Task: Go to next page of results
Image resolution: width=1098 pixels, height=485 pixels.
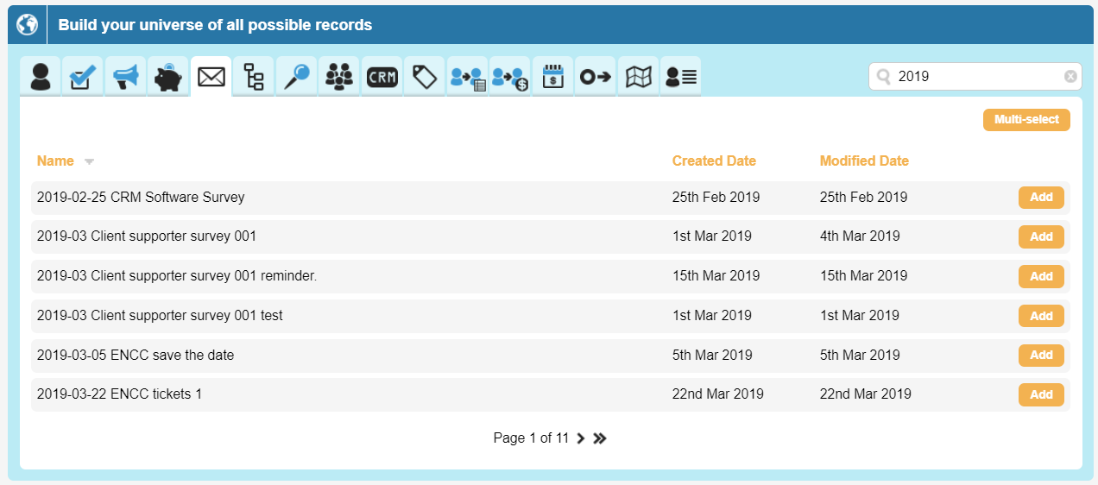Action: click(x=581, y=438)
